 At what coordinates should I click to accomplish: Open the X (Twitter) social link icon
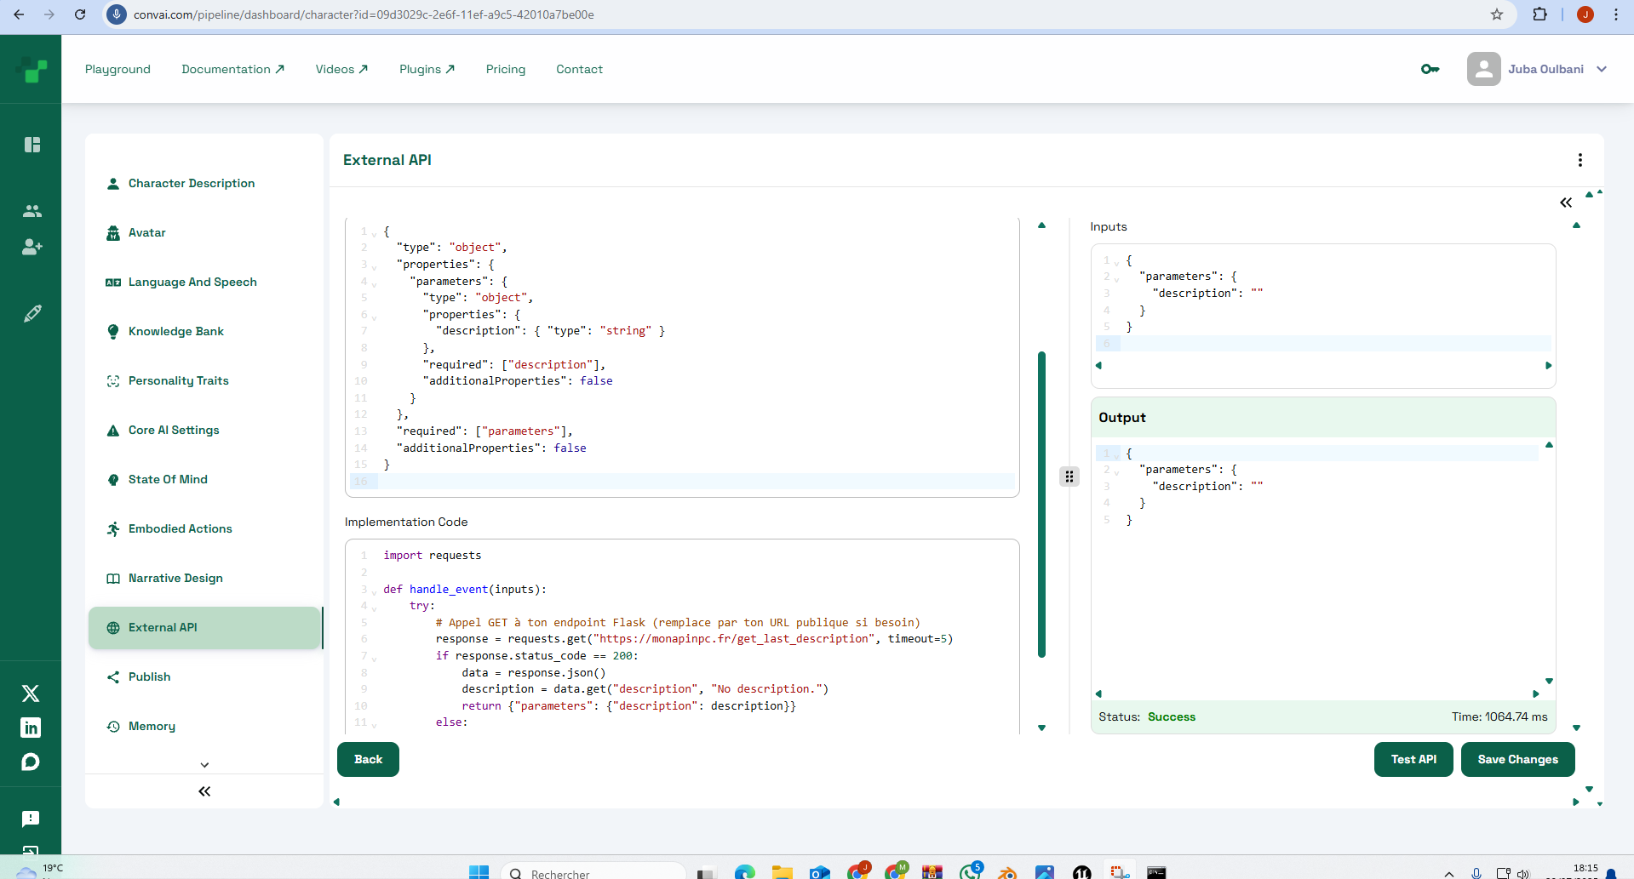tap(31, 693)
